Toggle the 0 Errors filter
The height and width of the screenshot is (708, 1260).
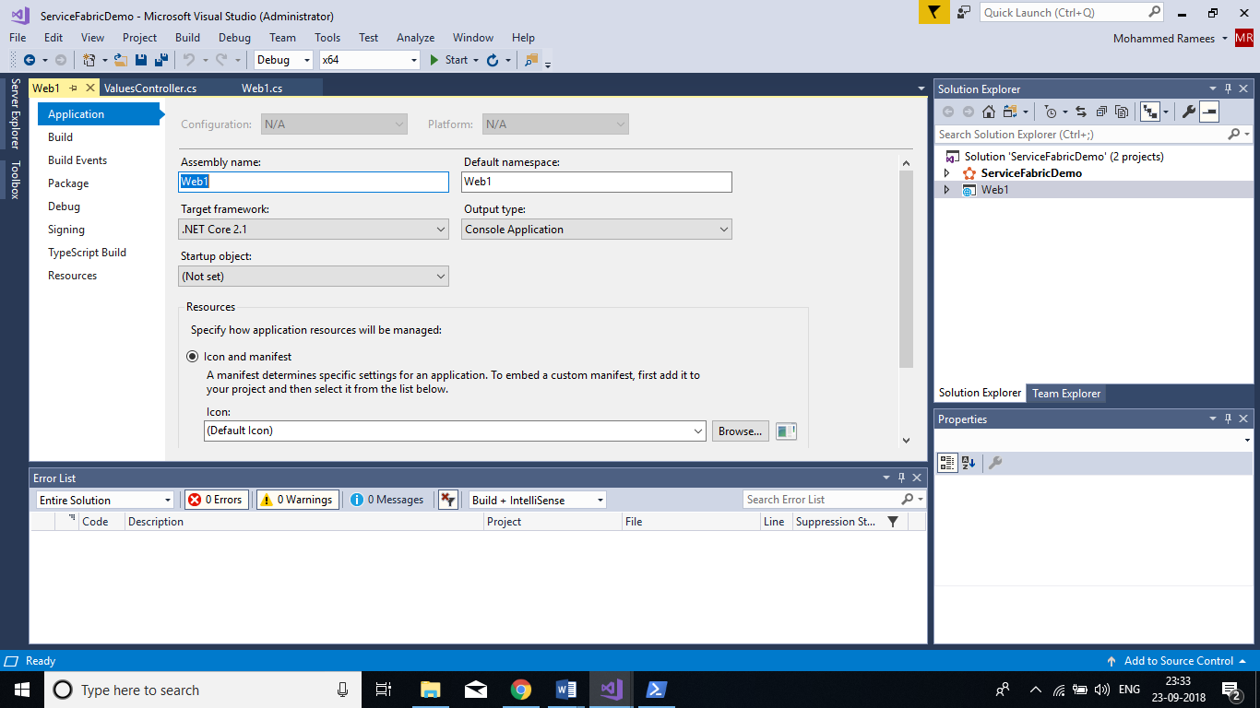217,500
